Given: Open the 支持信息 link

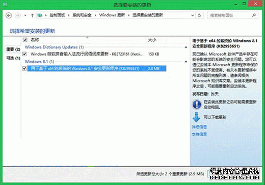Looking at the screenshot, I should click(x=199, y=134).
